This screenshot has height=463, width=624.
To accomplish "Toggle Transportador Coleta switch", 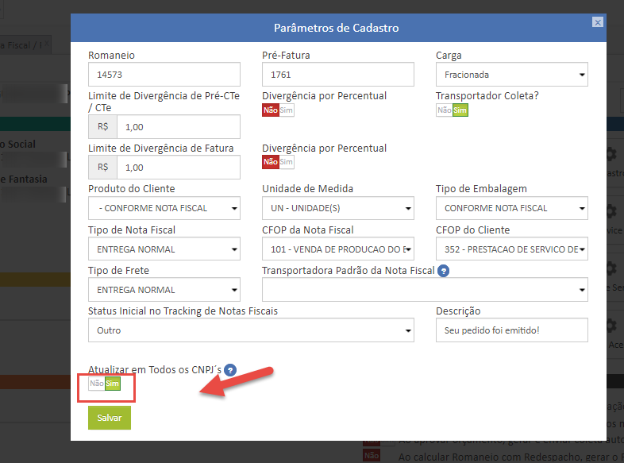I will 452,110.
